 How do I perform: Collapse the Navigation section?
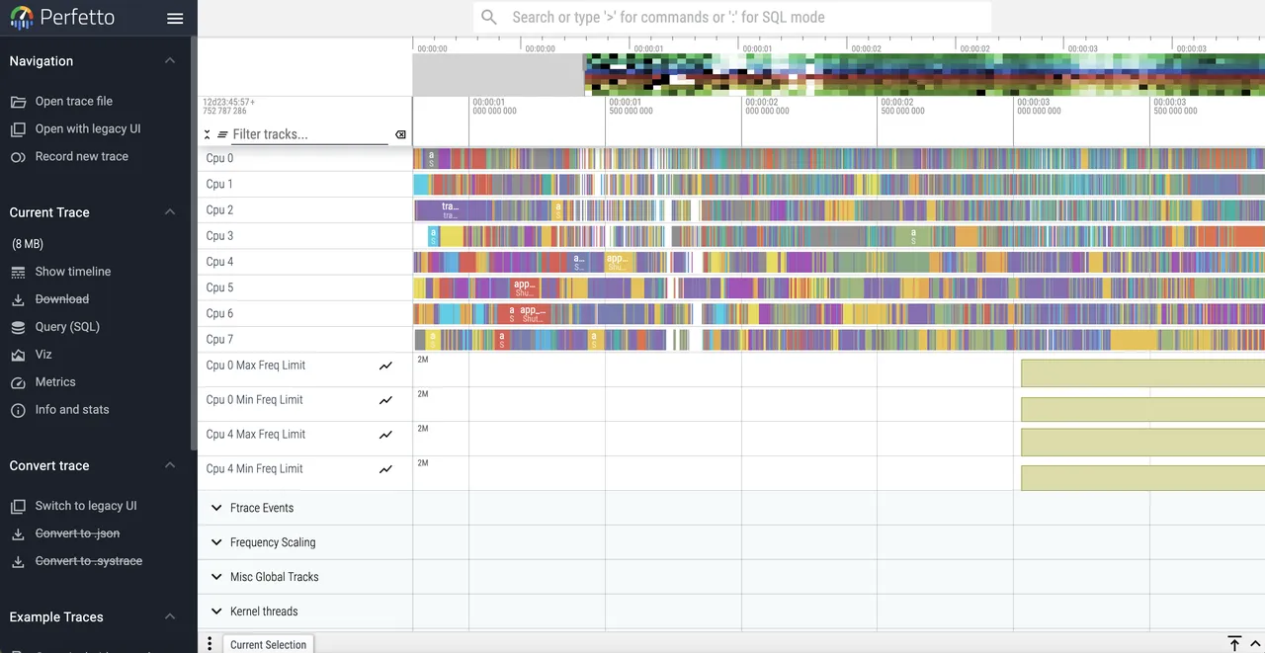tap(170, 61)
